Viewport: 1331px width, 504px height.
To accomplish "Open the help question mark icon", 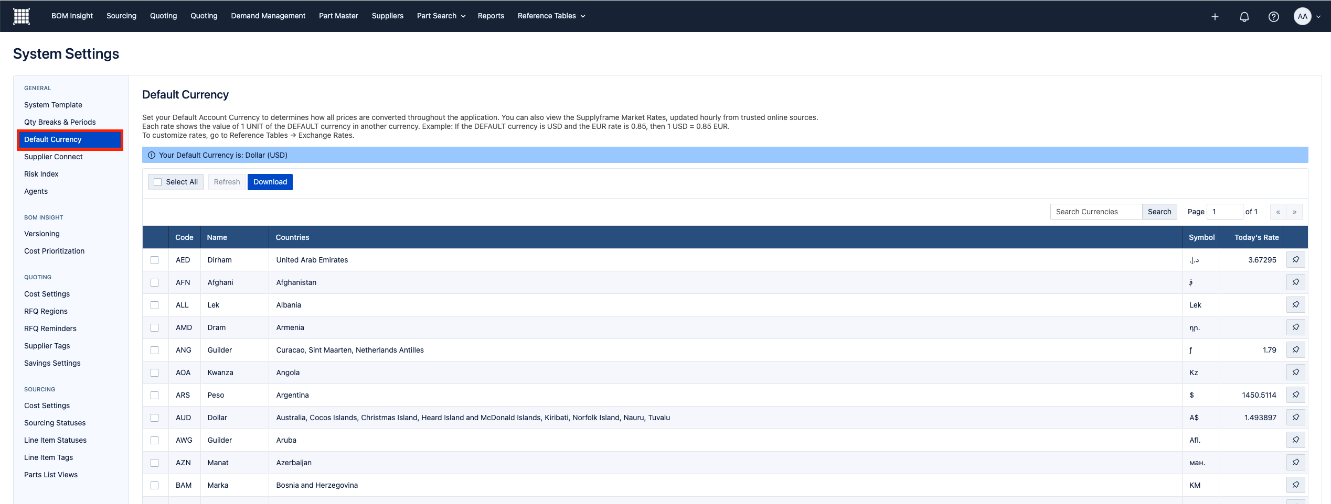I will coord(1273,17).
